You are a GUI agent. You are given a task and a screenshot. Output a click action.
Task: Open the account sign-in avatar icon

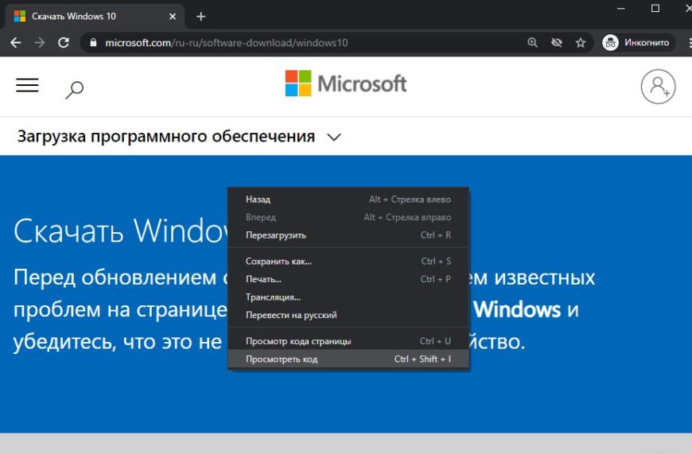click(658, 87)
